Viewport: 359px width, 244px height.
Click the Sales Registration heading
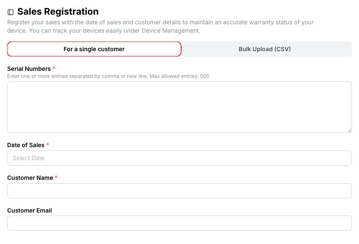click(58, 12)
